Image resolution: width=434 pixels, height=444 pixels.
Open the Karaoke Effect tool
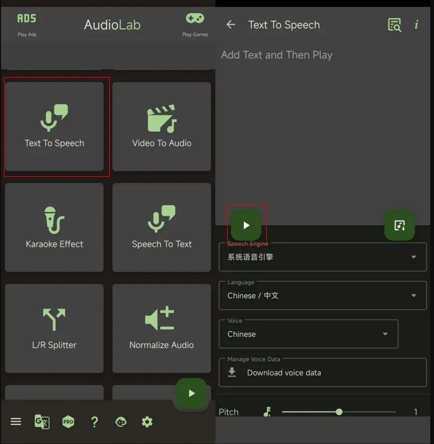(x=55, y=228)
